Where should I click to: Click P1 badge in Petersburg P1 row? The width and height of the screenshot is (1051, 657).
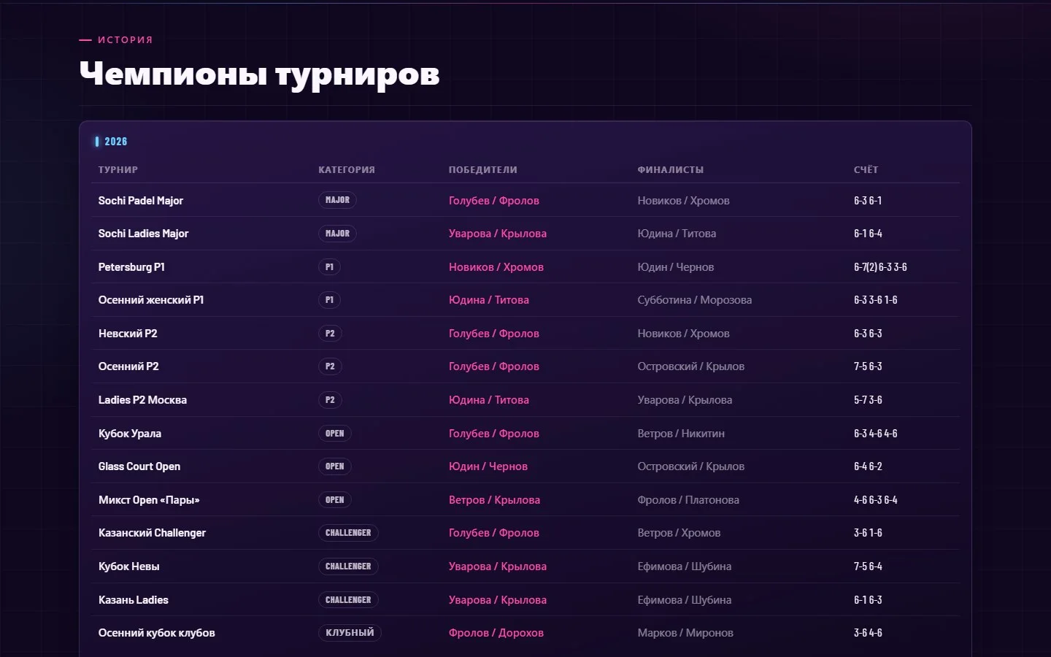329,267
